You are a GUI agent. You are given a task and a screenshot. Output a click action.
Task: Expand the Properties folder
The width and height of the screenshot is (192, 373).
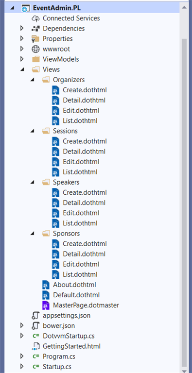click(x=22, y=38)
